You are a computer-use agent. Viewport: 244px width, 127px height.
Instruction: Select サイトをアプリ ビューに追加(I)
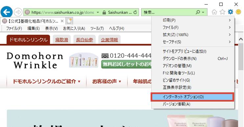(x=193, y=52)
